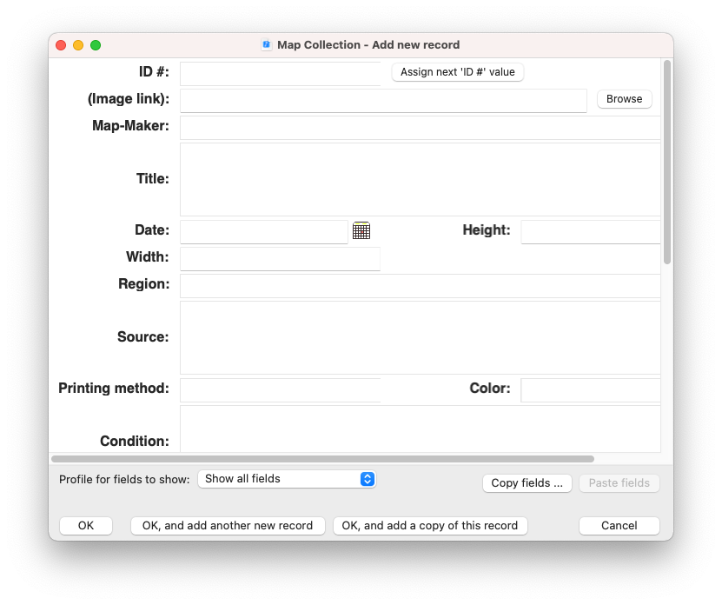Click the vertical scrollbar on the right edge
The image size is (722, 605).
point(666,156)
